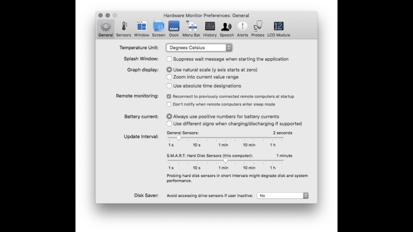Enable Suppress wait message checkbox
This screenshot has height=232, width=413.
coord(169,59)
